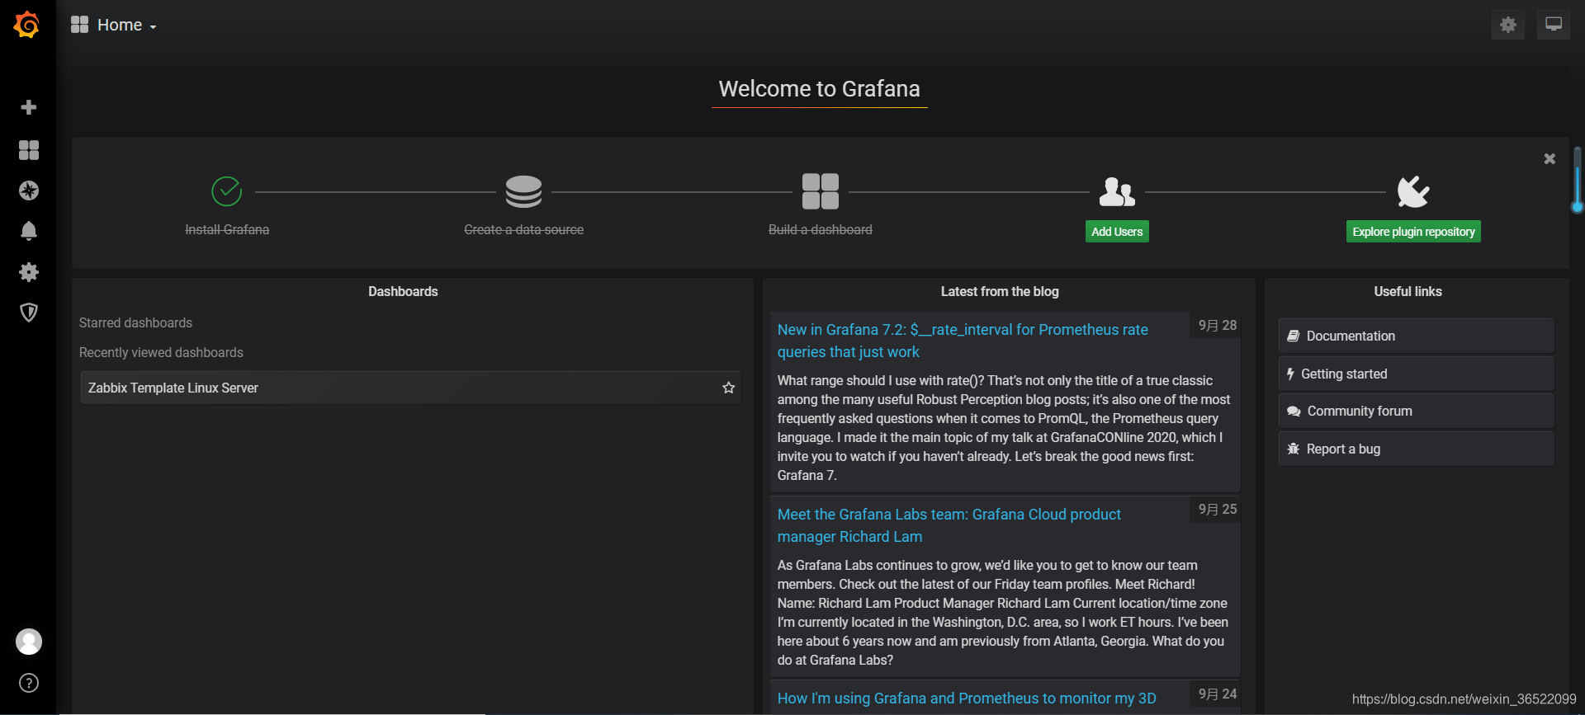
Task: Open the Richard Lam team profile post
Action: point(949,525)
